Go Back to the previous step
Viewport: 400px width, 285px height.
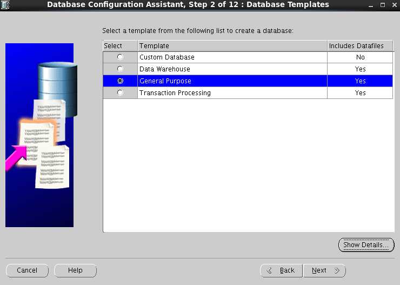point(282,270)
